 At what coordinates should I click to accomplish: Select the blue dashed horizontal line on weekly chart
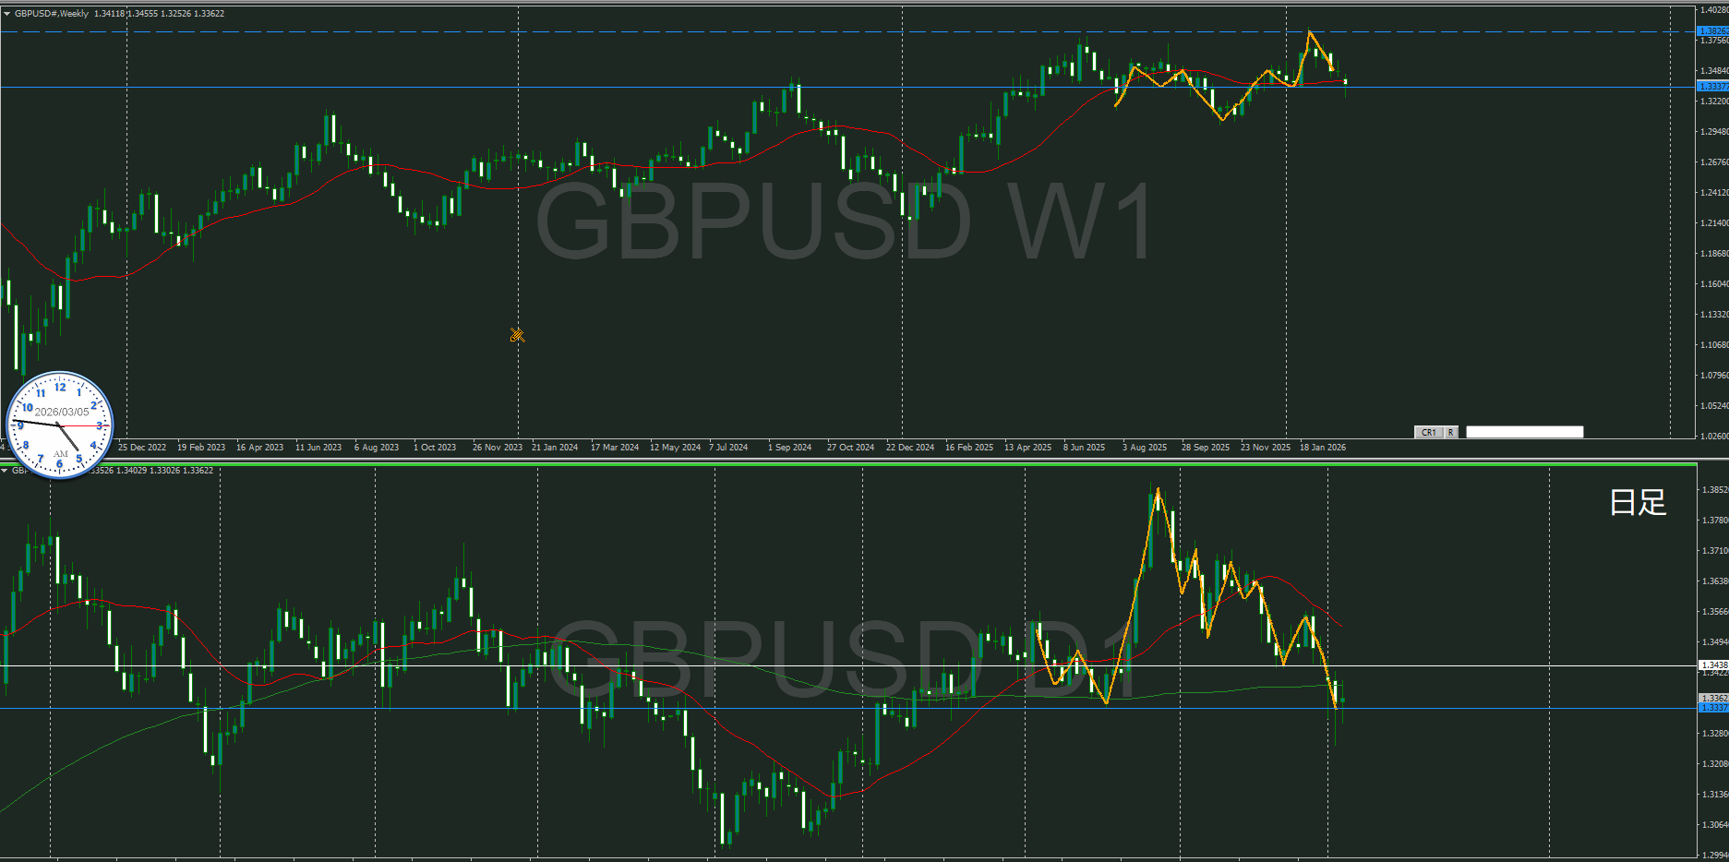[x=646, y=31]
